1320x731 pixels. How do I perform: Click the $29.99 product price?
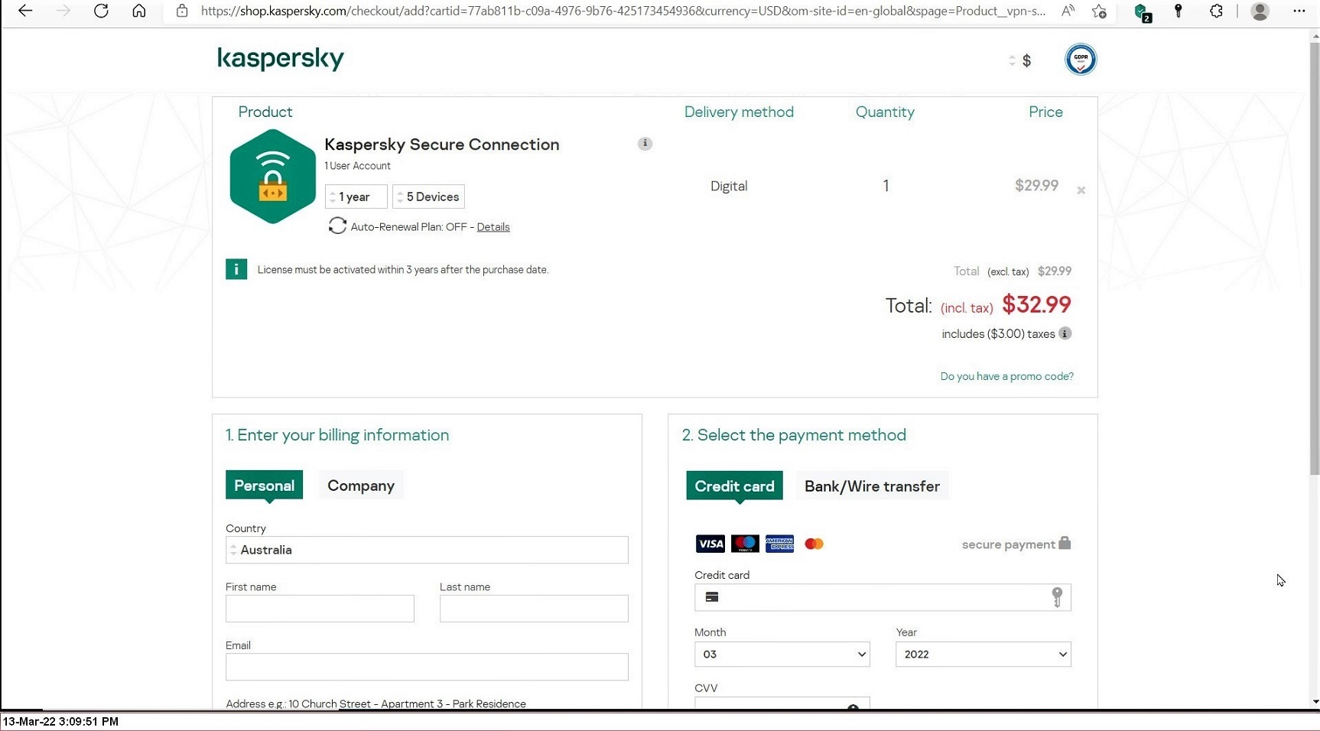[x=1036, y=186]
